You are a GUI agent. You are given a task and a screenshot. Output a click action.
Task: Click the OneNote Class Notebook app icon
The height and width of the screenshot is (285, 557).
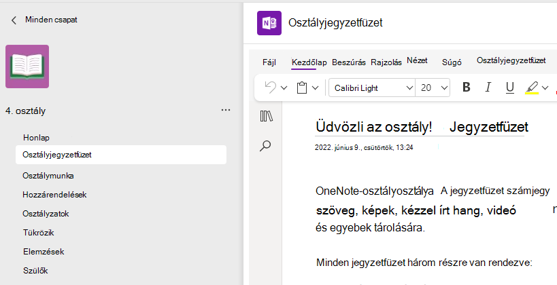pyautogui.click(x=269, y=23)
